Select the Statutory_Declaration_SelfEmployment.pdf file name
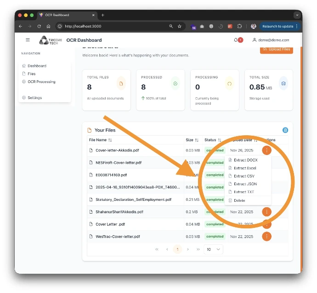This screenshot has height=293, width=317. click(133, 199)
